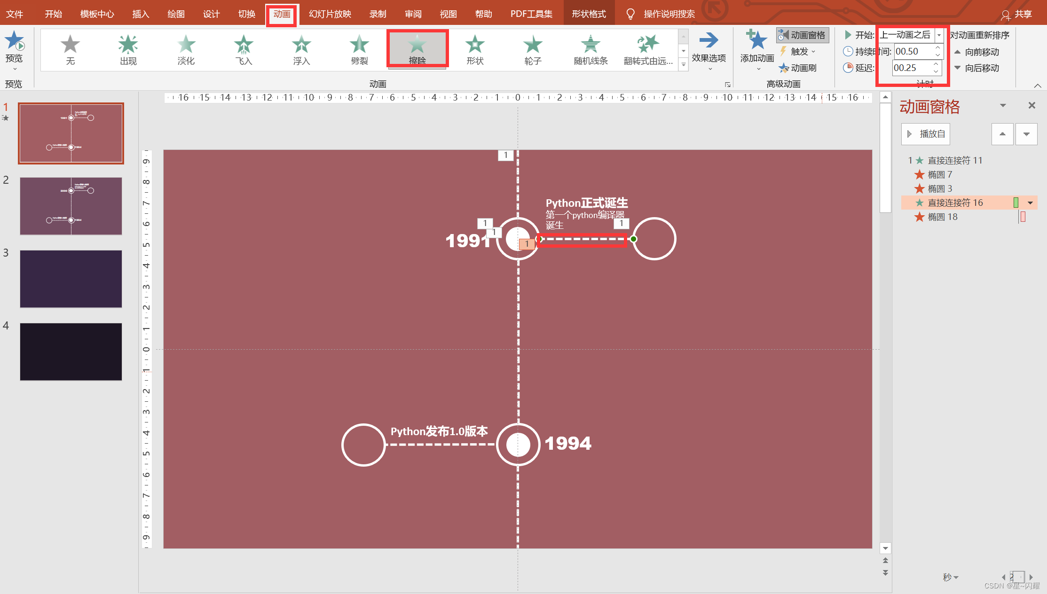Click the 动画刷 animation painter
This screenshot has width=1047, height=594.
pyautogui.click(x=798, y=68)
